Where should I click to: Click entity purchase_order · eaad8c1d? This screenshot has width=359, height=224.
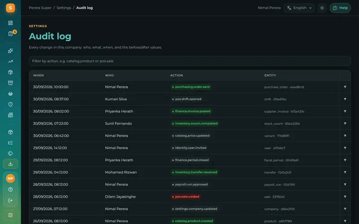284,87
